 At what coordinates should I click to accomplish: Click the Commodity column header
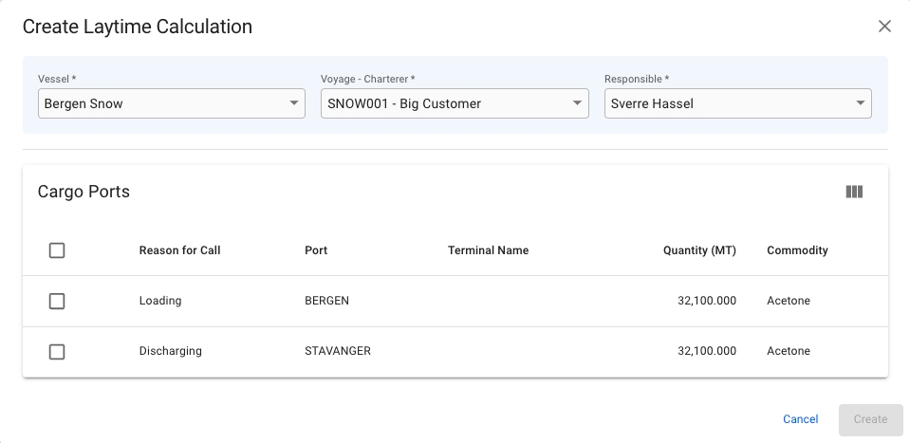click(x=797, y=250)
